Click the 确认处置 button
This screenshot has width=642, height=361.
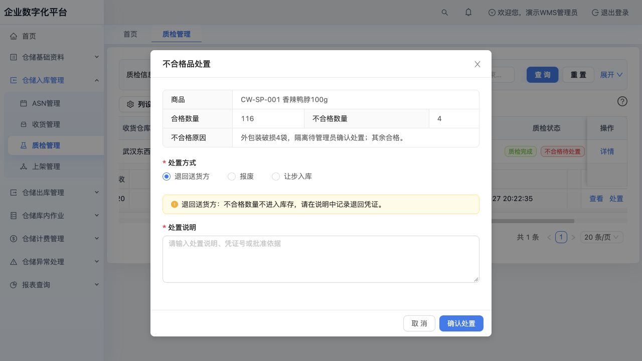pyautogui.click(x=461, y=323)
